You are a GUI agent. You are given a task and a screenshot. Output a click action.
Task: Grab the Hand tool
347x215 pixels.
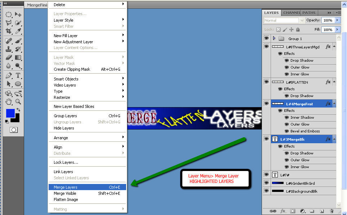pyautogui.click(x=9, y=101)
